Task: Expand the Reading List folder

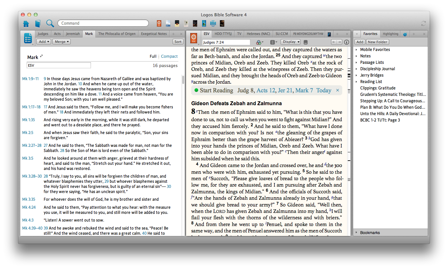Action: pyautogui.click(x=356, y=82)
